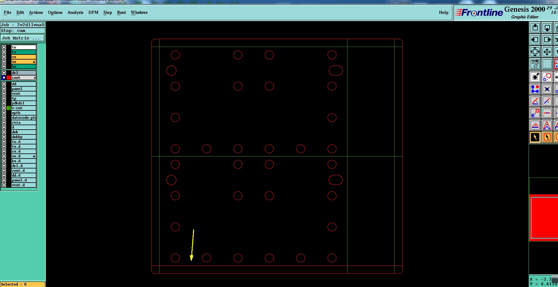Open the Analysis menu
This screenshot has width=558, height=287.
(x=75, y=12)
